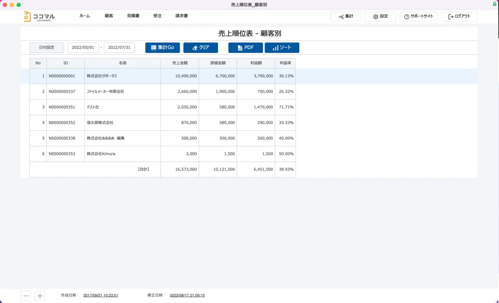Open the 請求書 menu

tap(182, 16)
